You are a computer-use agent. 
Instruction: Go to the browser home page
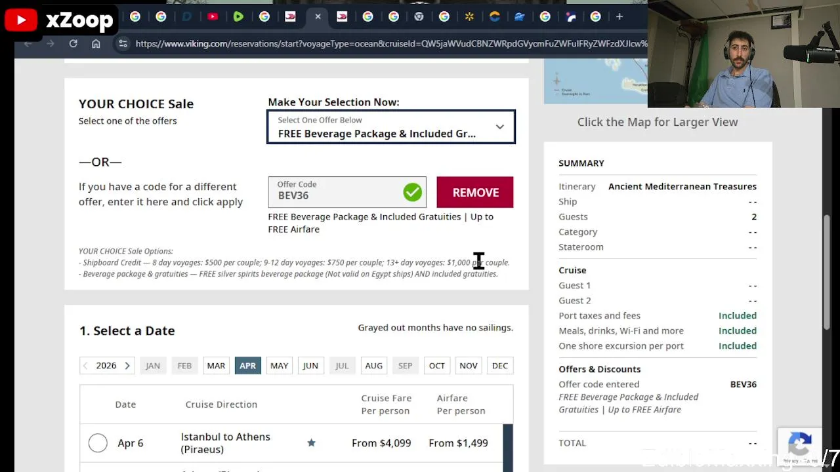(x=96, y=44)
